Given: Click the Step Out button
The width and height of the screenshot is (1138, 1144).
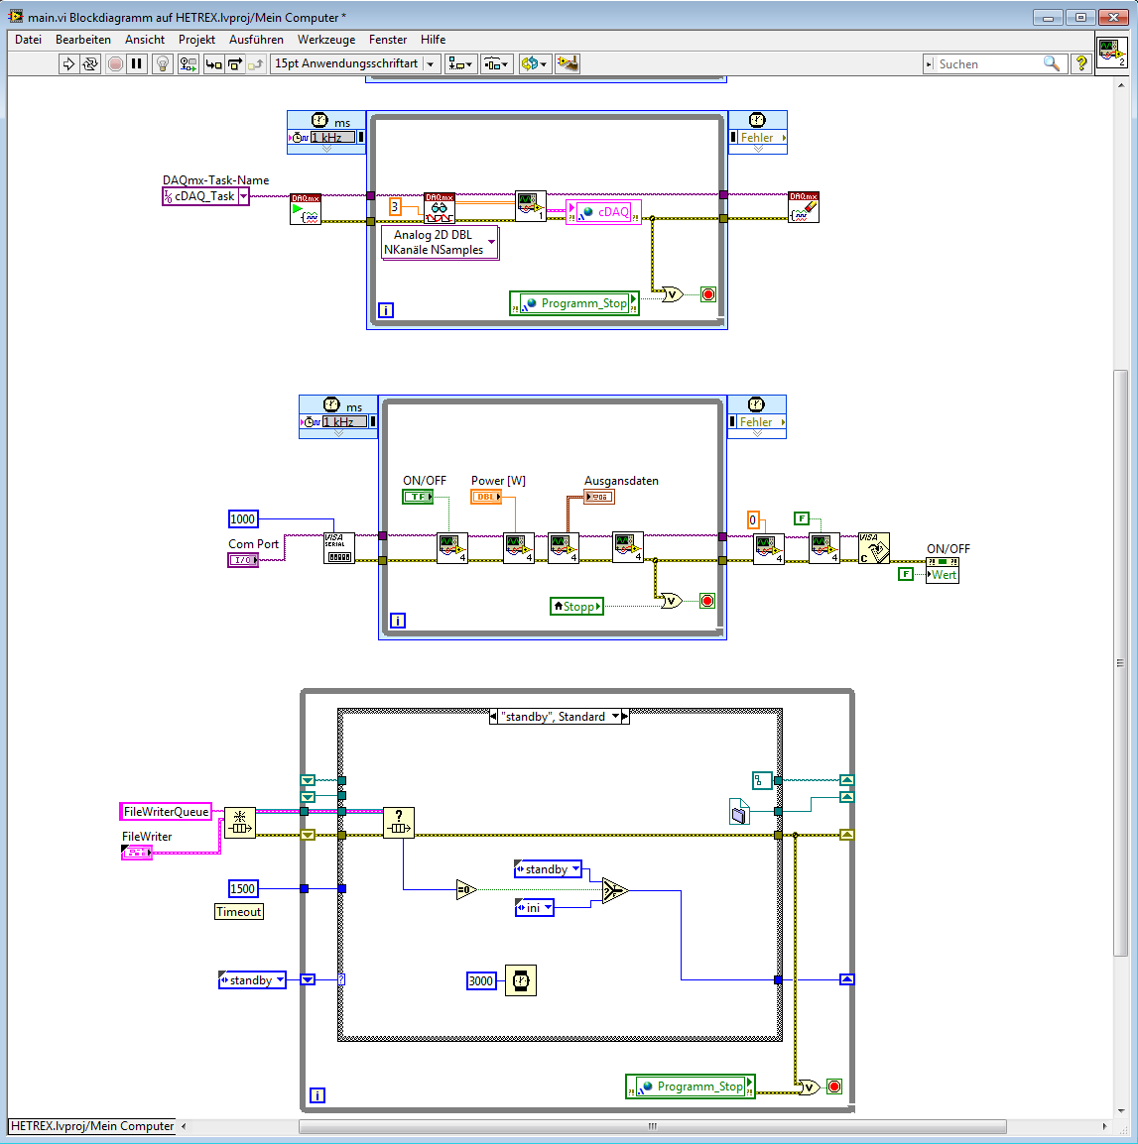Looking at the screenshot, I should click(x=256, y=64).
